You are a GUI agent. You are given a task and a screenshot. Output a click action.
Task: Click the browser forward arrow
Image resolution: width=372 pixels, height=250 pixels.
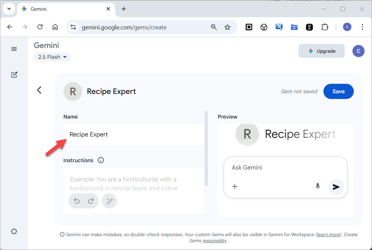pos(25,27)
